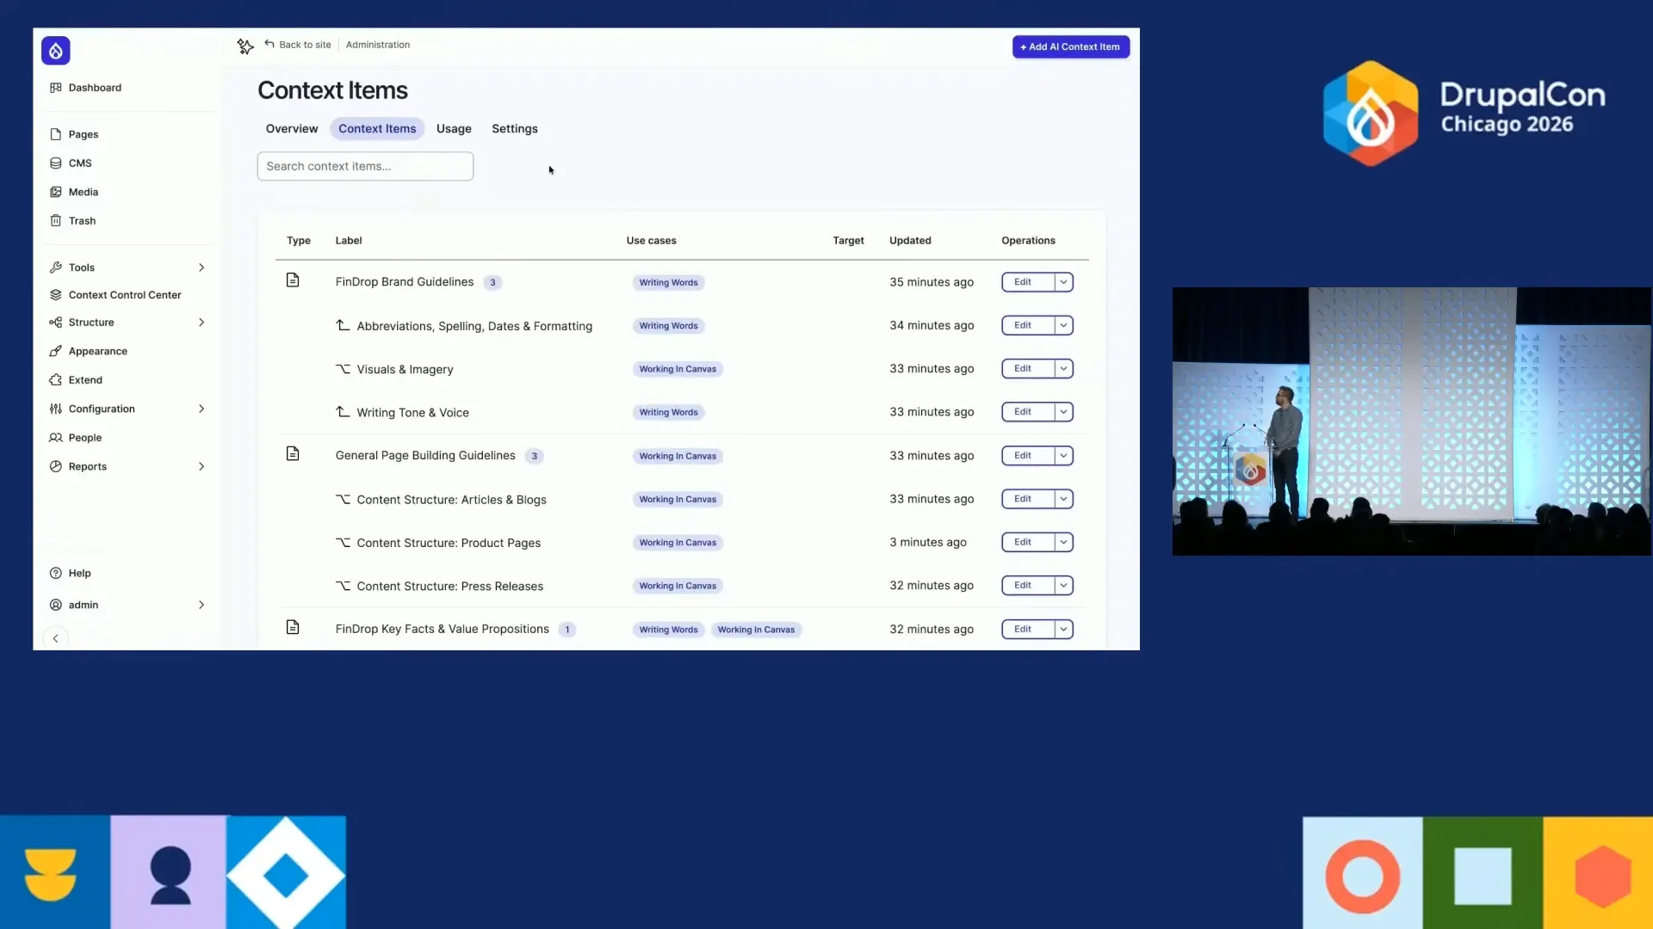
Task: Click the document icon beside FinDrop Brand Guidelines
Action: pyautogui.click(x=294, y=280)
